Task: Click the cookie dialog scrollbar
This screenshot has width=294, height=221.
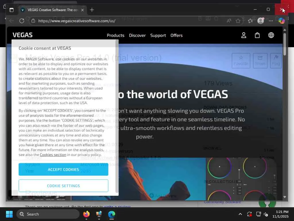Action: (117, 117)
